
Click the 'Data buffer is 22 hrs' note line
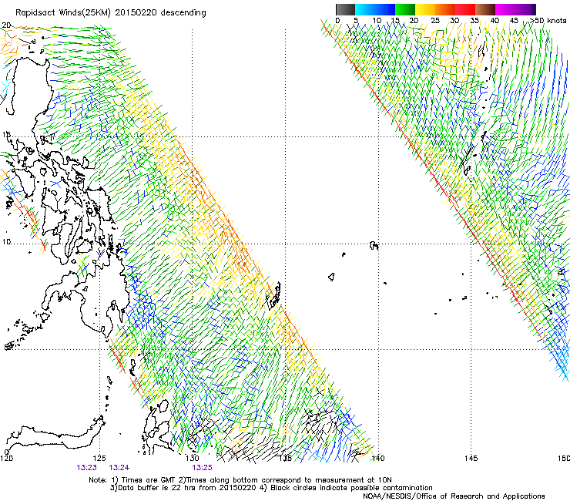point(271,488)
